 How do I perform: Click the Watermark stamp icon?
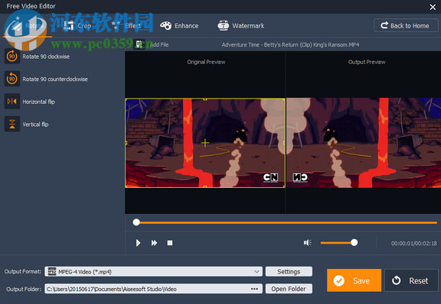pos(224,25)
